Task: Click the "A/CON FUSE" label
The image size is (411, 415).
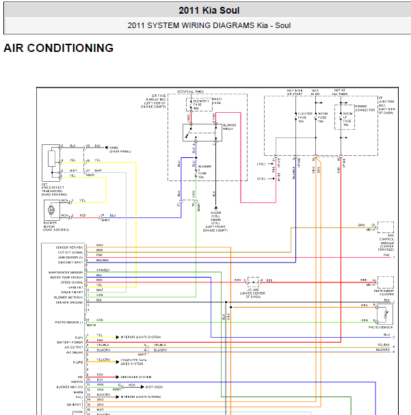Action: pyautogui.click(x=323, y=117)
